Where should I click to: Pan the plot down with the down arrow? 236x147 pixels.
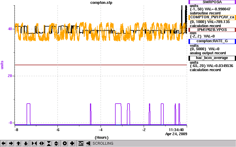[x=26, y=143]
